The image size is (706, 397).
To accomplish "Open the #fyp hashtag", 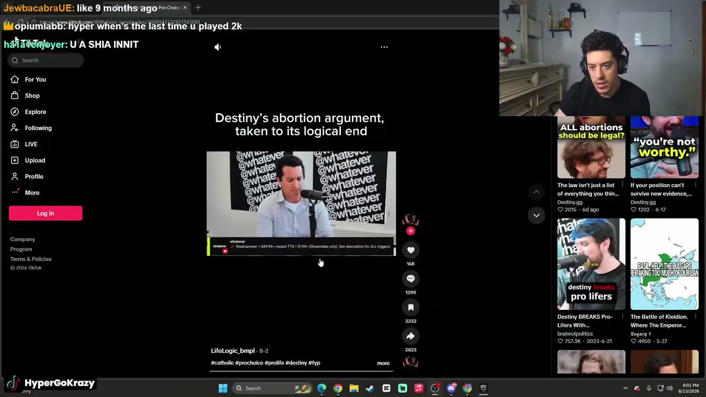I will pos(314,363).
